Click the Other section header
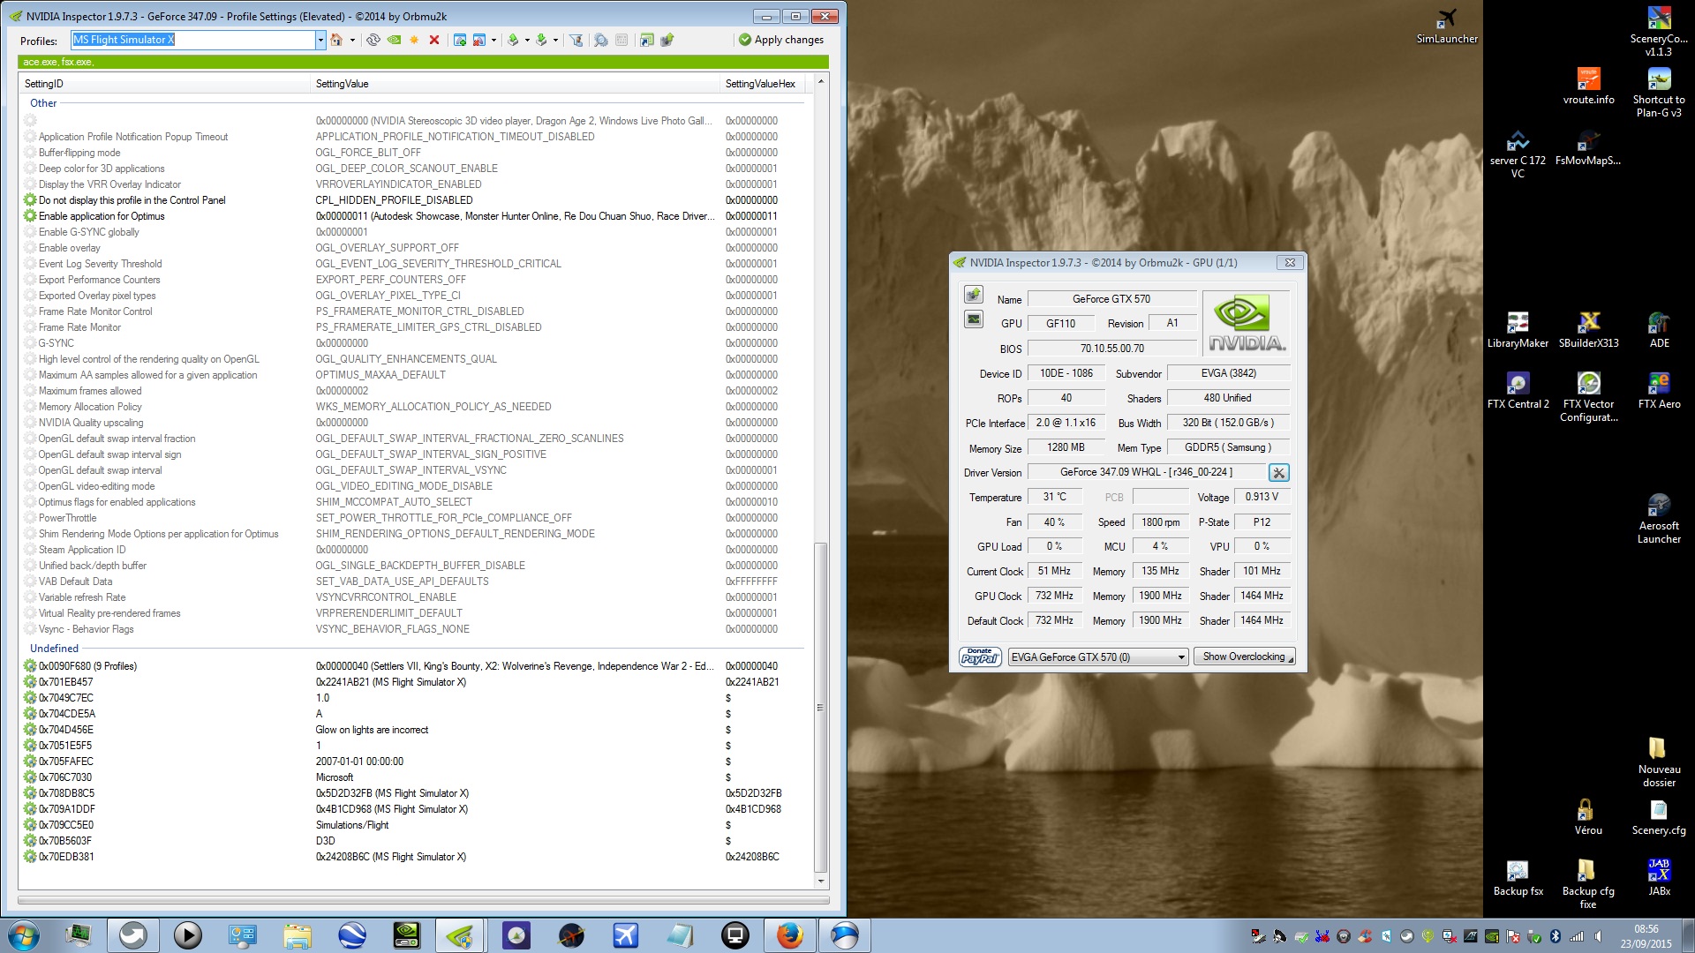This screenshot has height=953, width=1695. 43,103
